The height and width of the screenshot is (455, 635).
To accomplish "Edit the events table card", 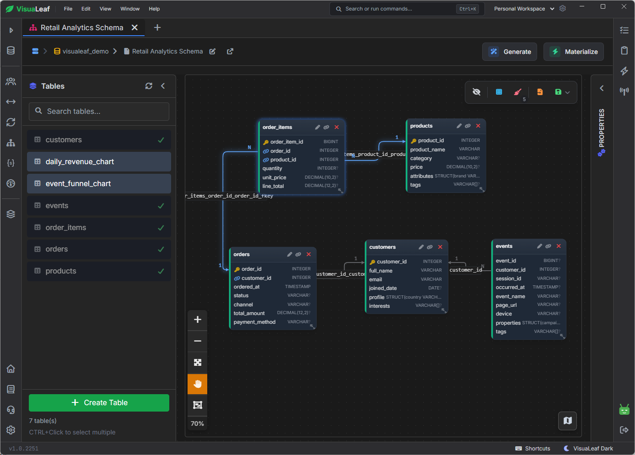I will coord(539,246).
